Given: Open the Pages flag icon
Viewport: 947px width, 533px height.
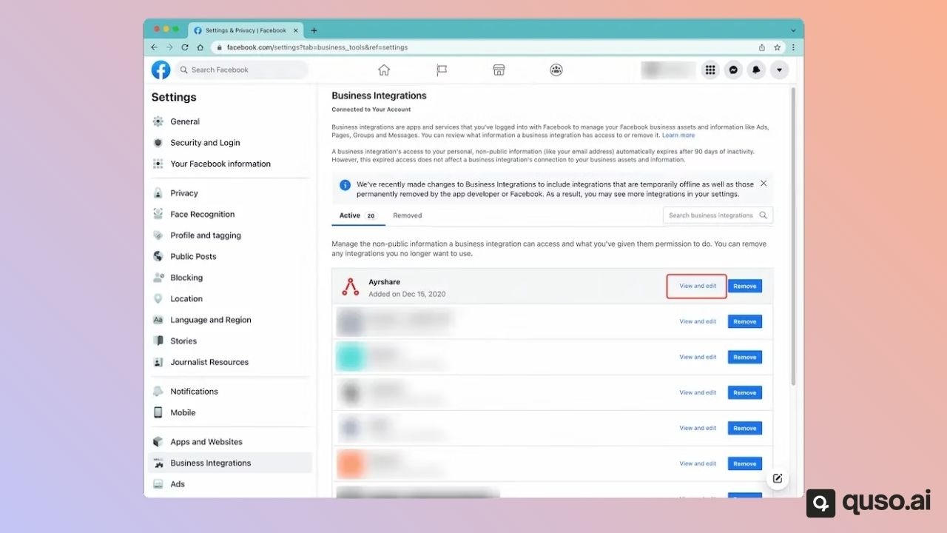Looking at the screenshot, I should point(442,70).
